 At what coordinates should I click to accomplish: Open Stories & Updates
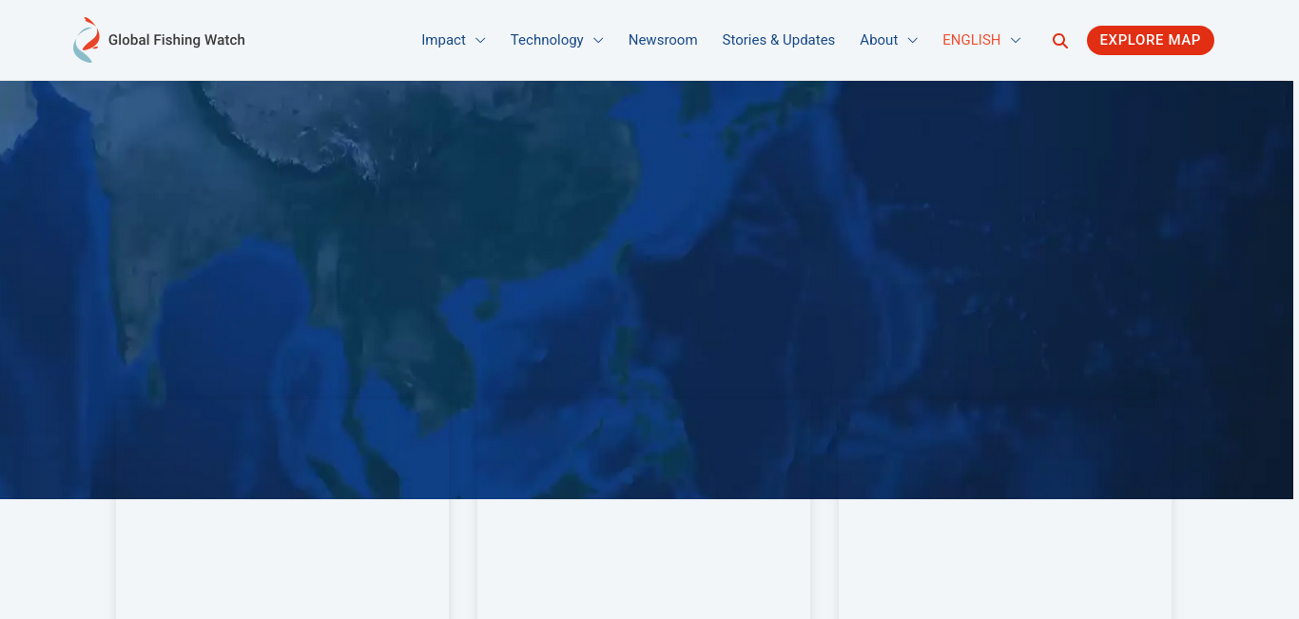779,40
